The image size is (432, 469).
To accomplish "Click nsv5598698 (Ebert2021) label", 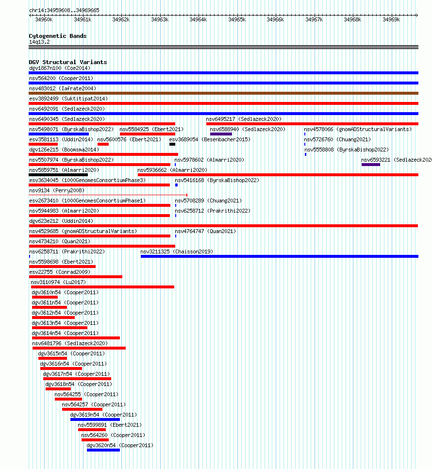I will point(61,261).
